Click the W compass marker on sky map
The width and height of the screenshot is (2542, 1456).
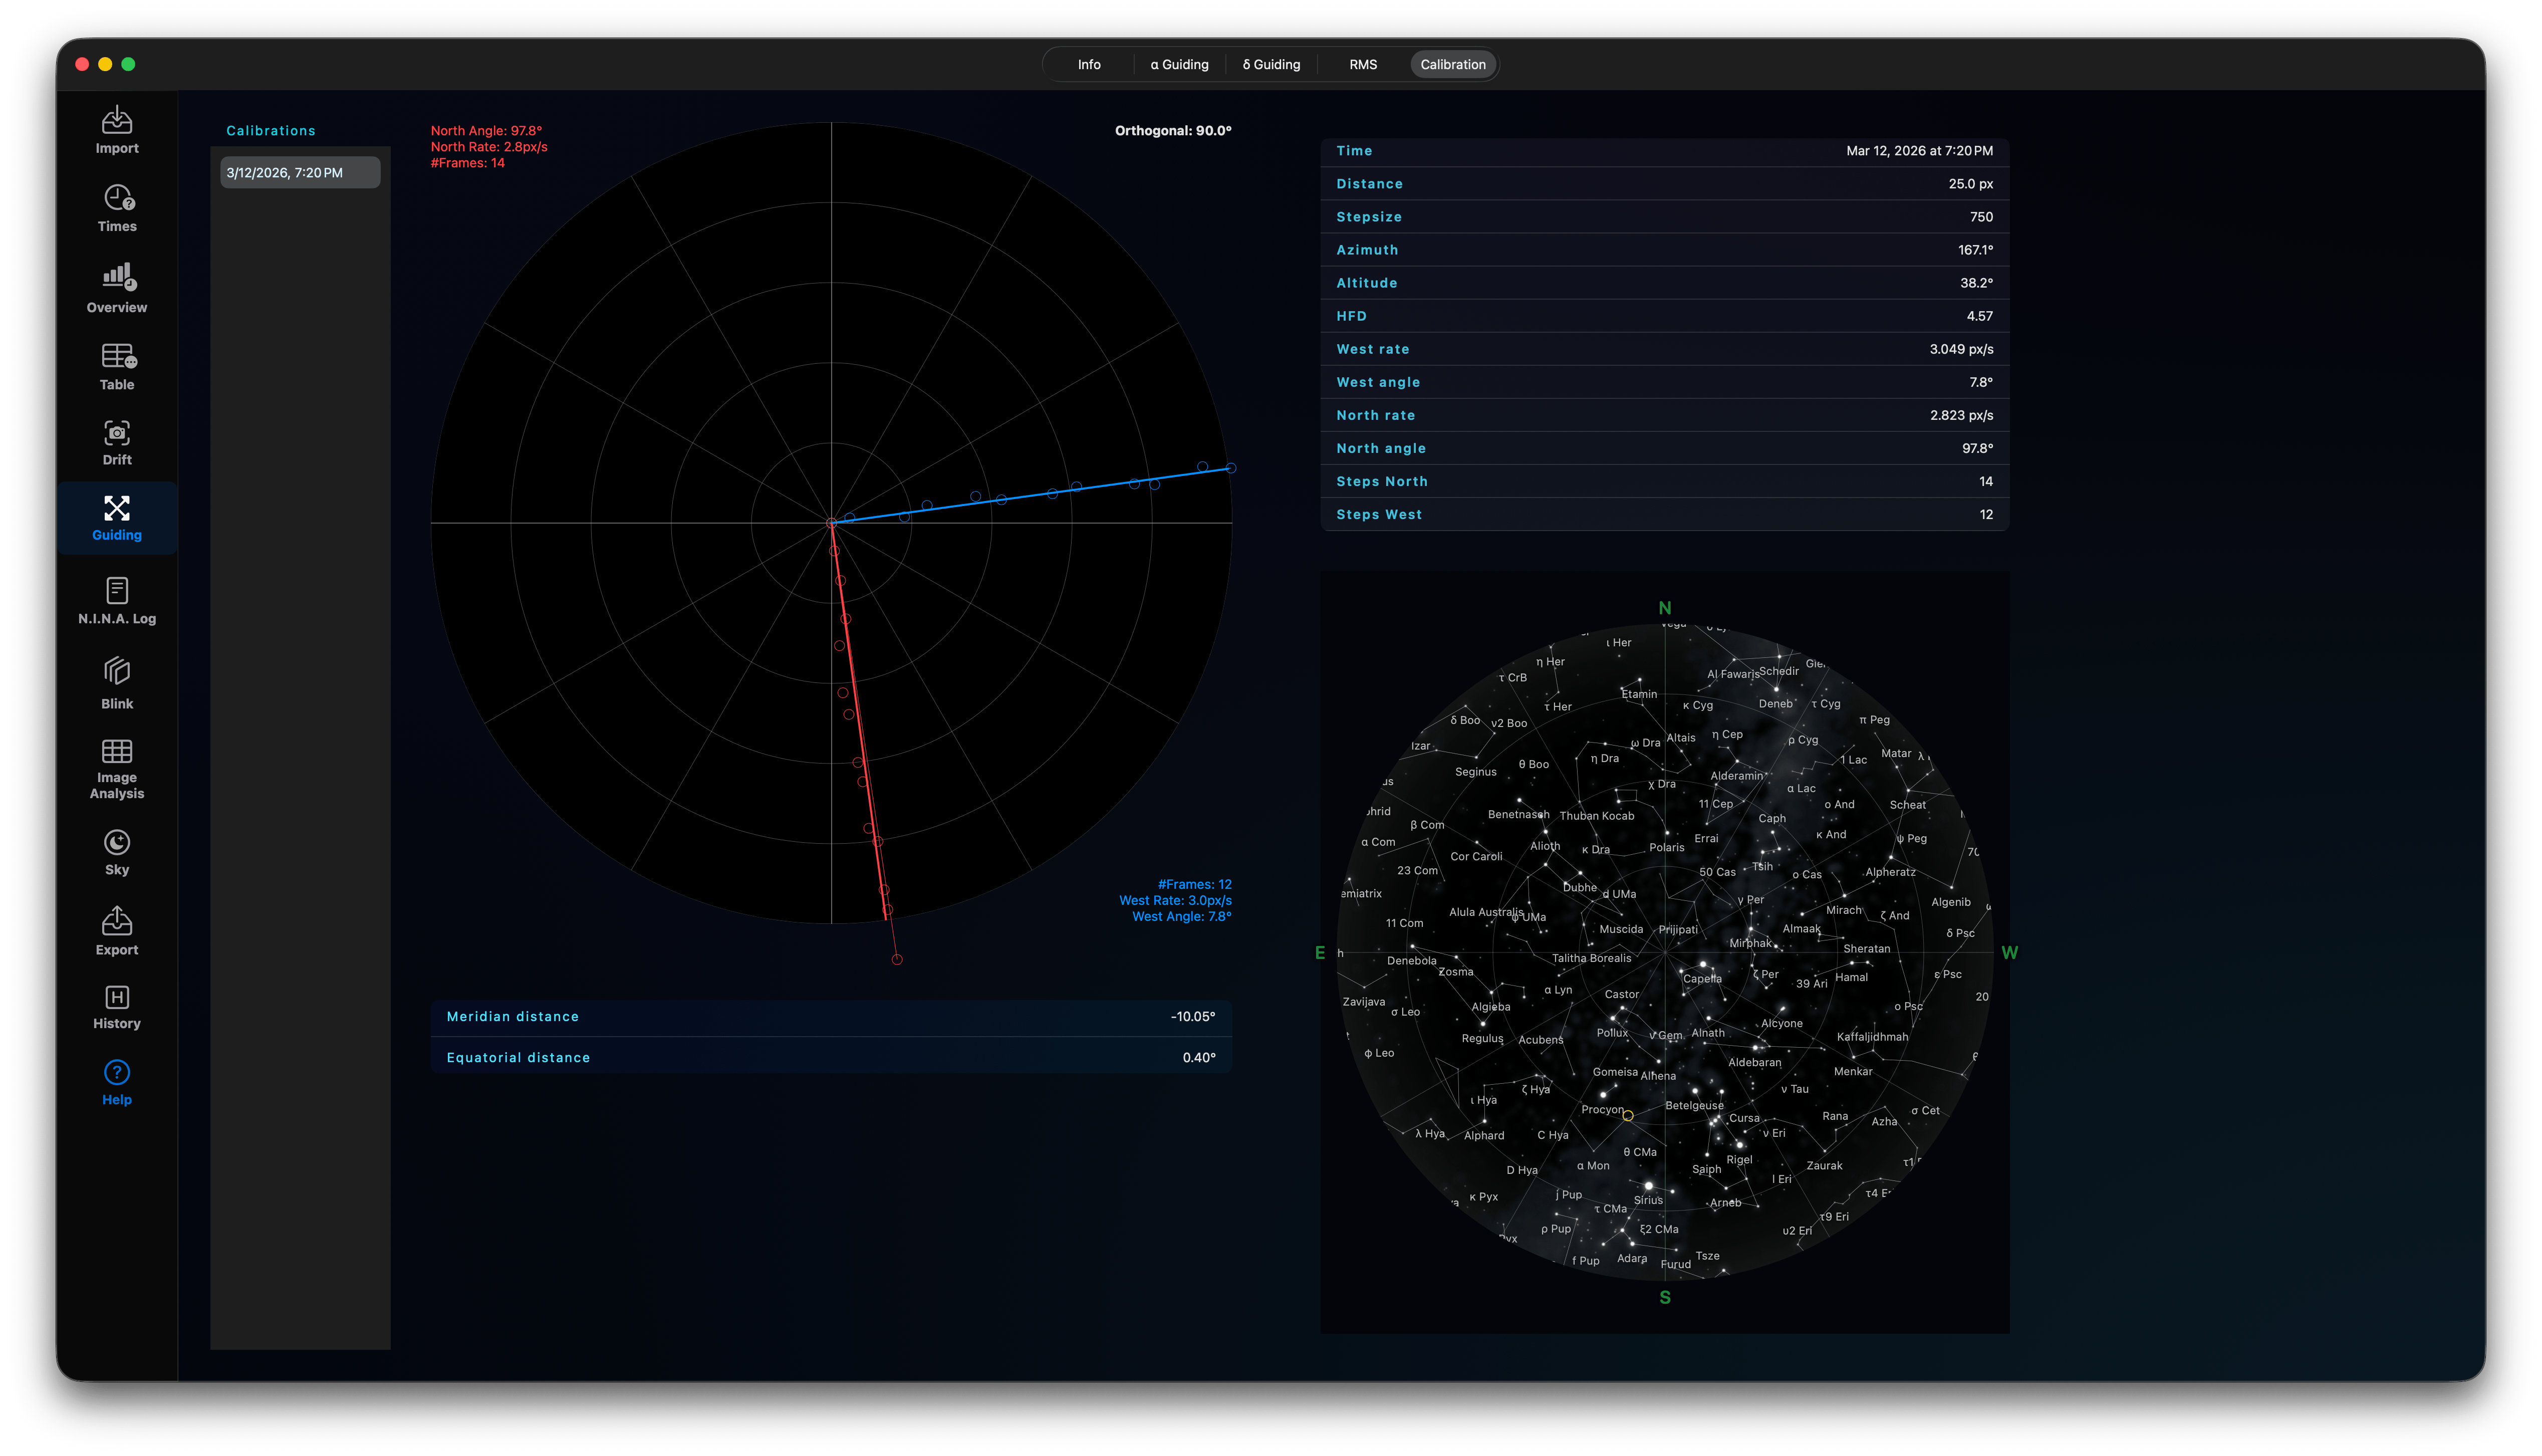pyautogui.click(x=2009, y=953)
